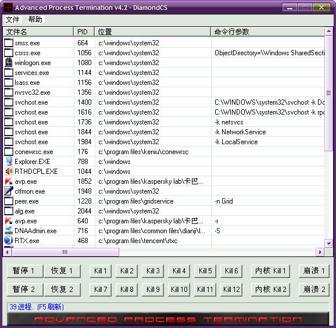
Task: Click the vertical scrollbar down arrow
Action: click(x=328, y=243)
